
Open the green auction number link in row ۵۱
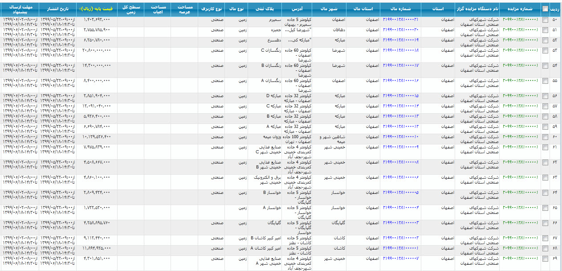tap(520, 30)
